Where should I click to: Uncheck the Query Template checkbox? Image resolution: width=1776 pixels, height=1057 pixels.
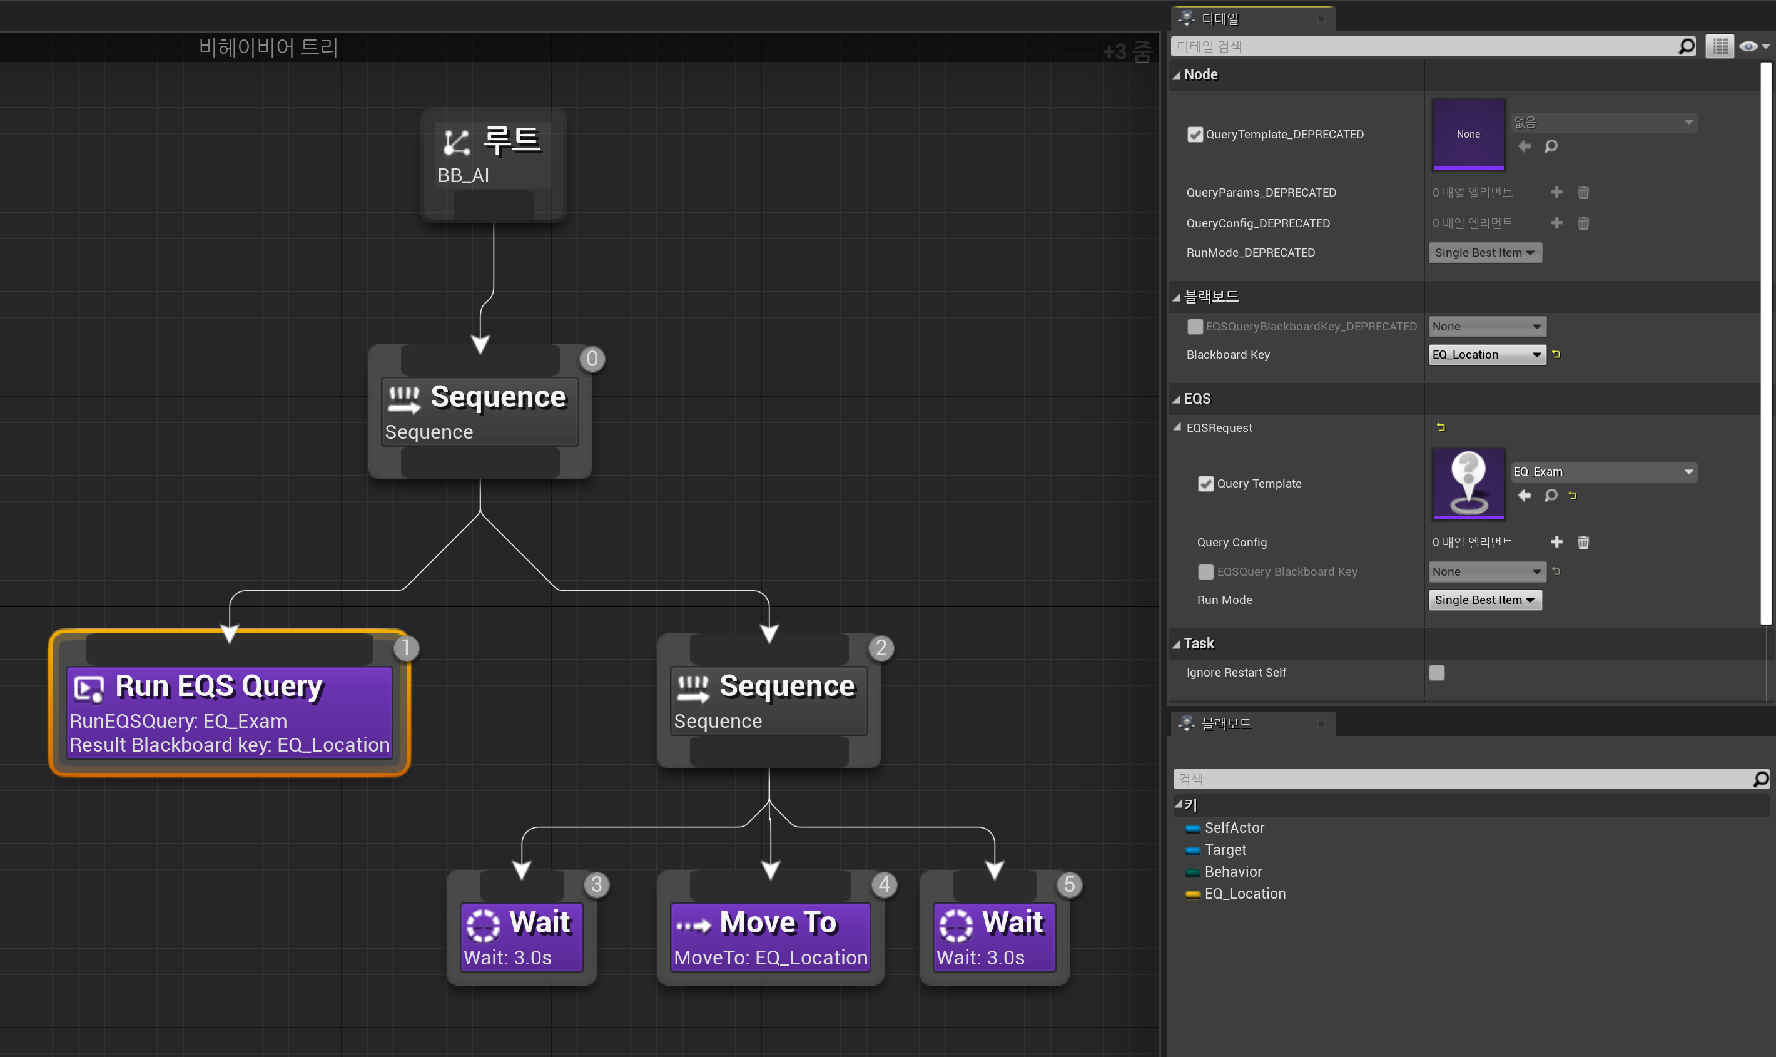[x=1205, y=484]
